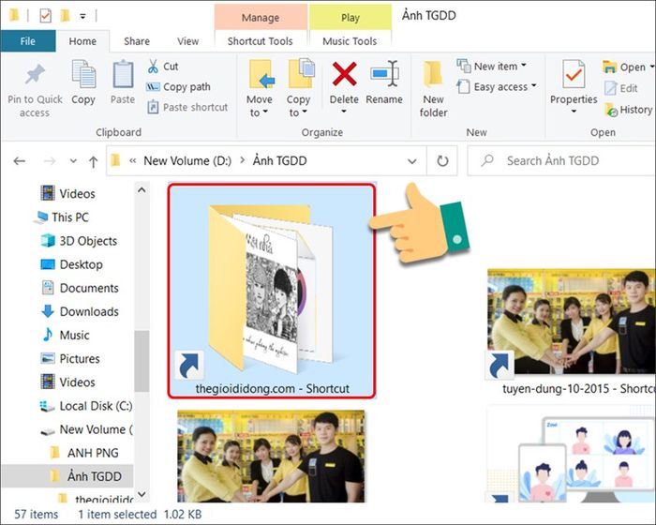Open Desktop in navigation pane
This screenshot has width=656, height=525.
click(71, 264)
